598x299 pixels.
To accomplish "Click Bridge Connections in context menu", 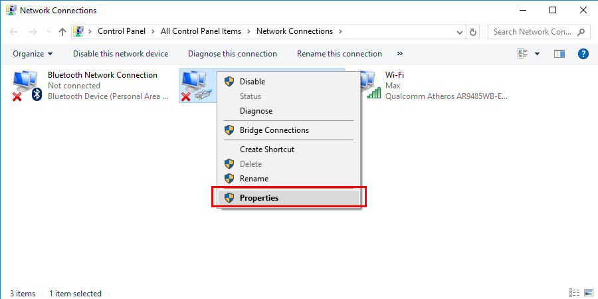I will click(x=274, y=130).
